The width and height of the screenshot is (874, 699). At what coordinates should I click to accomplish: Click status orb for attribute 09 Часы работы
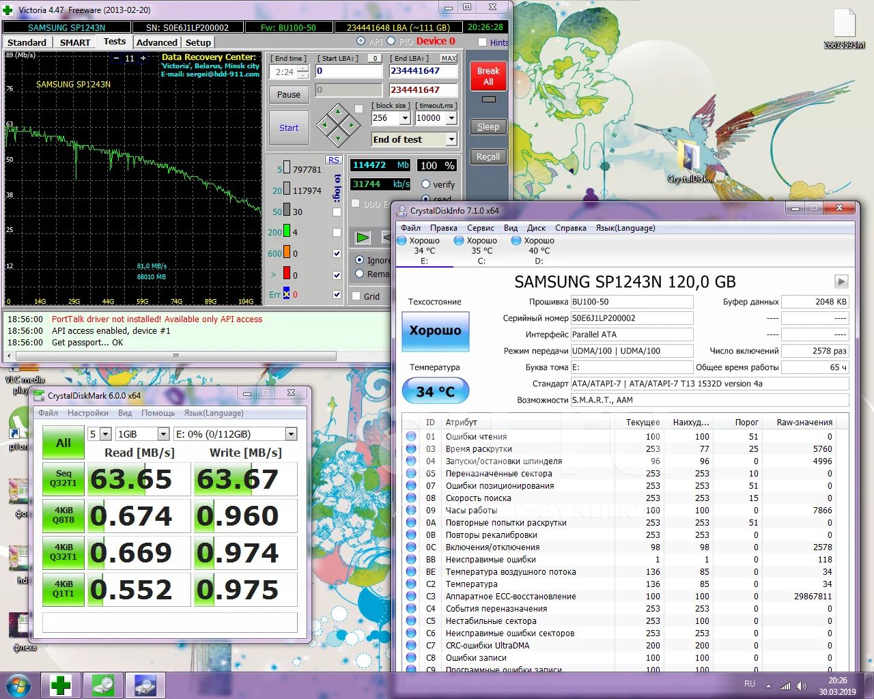(411, 510)
